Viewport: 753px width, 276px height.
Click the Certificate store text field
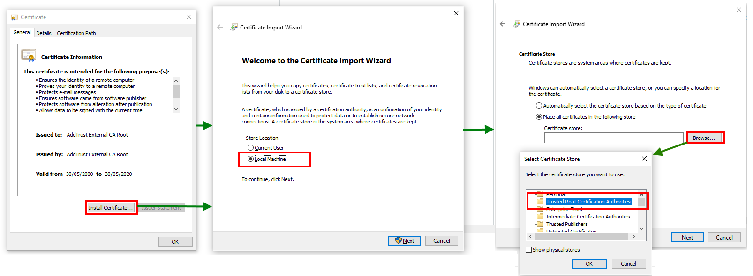pos(613,138)
